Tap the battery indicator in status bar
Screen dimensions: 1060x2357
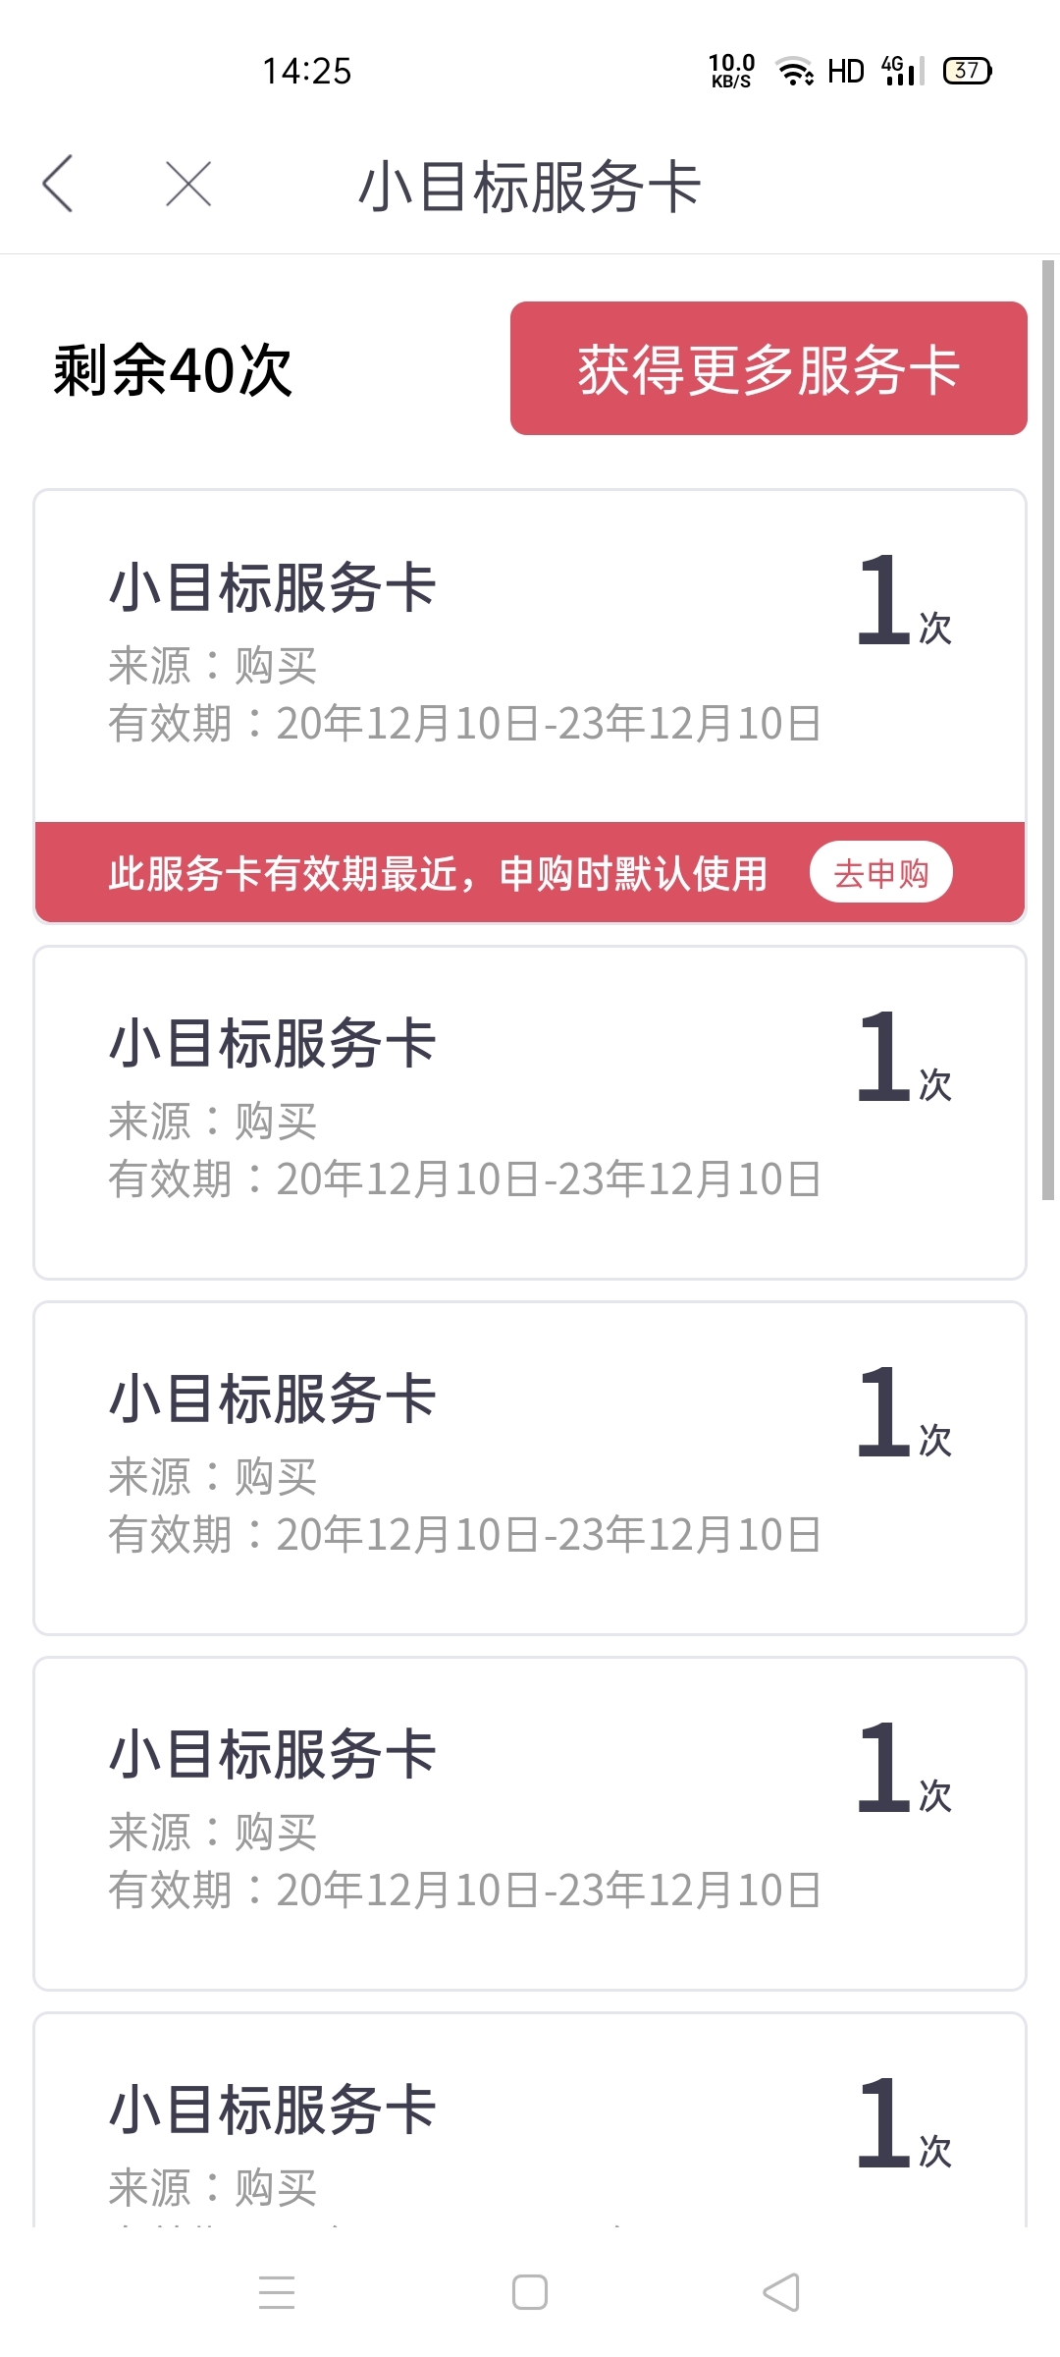tap(968, 71)
